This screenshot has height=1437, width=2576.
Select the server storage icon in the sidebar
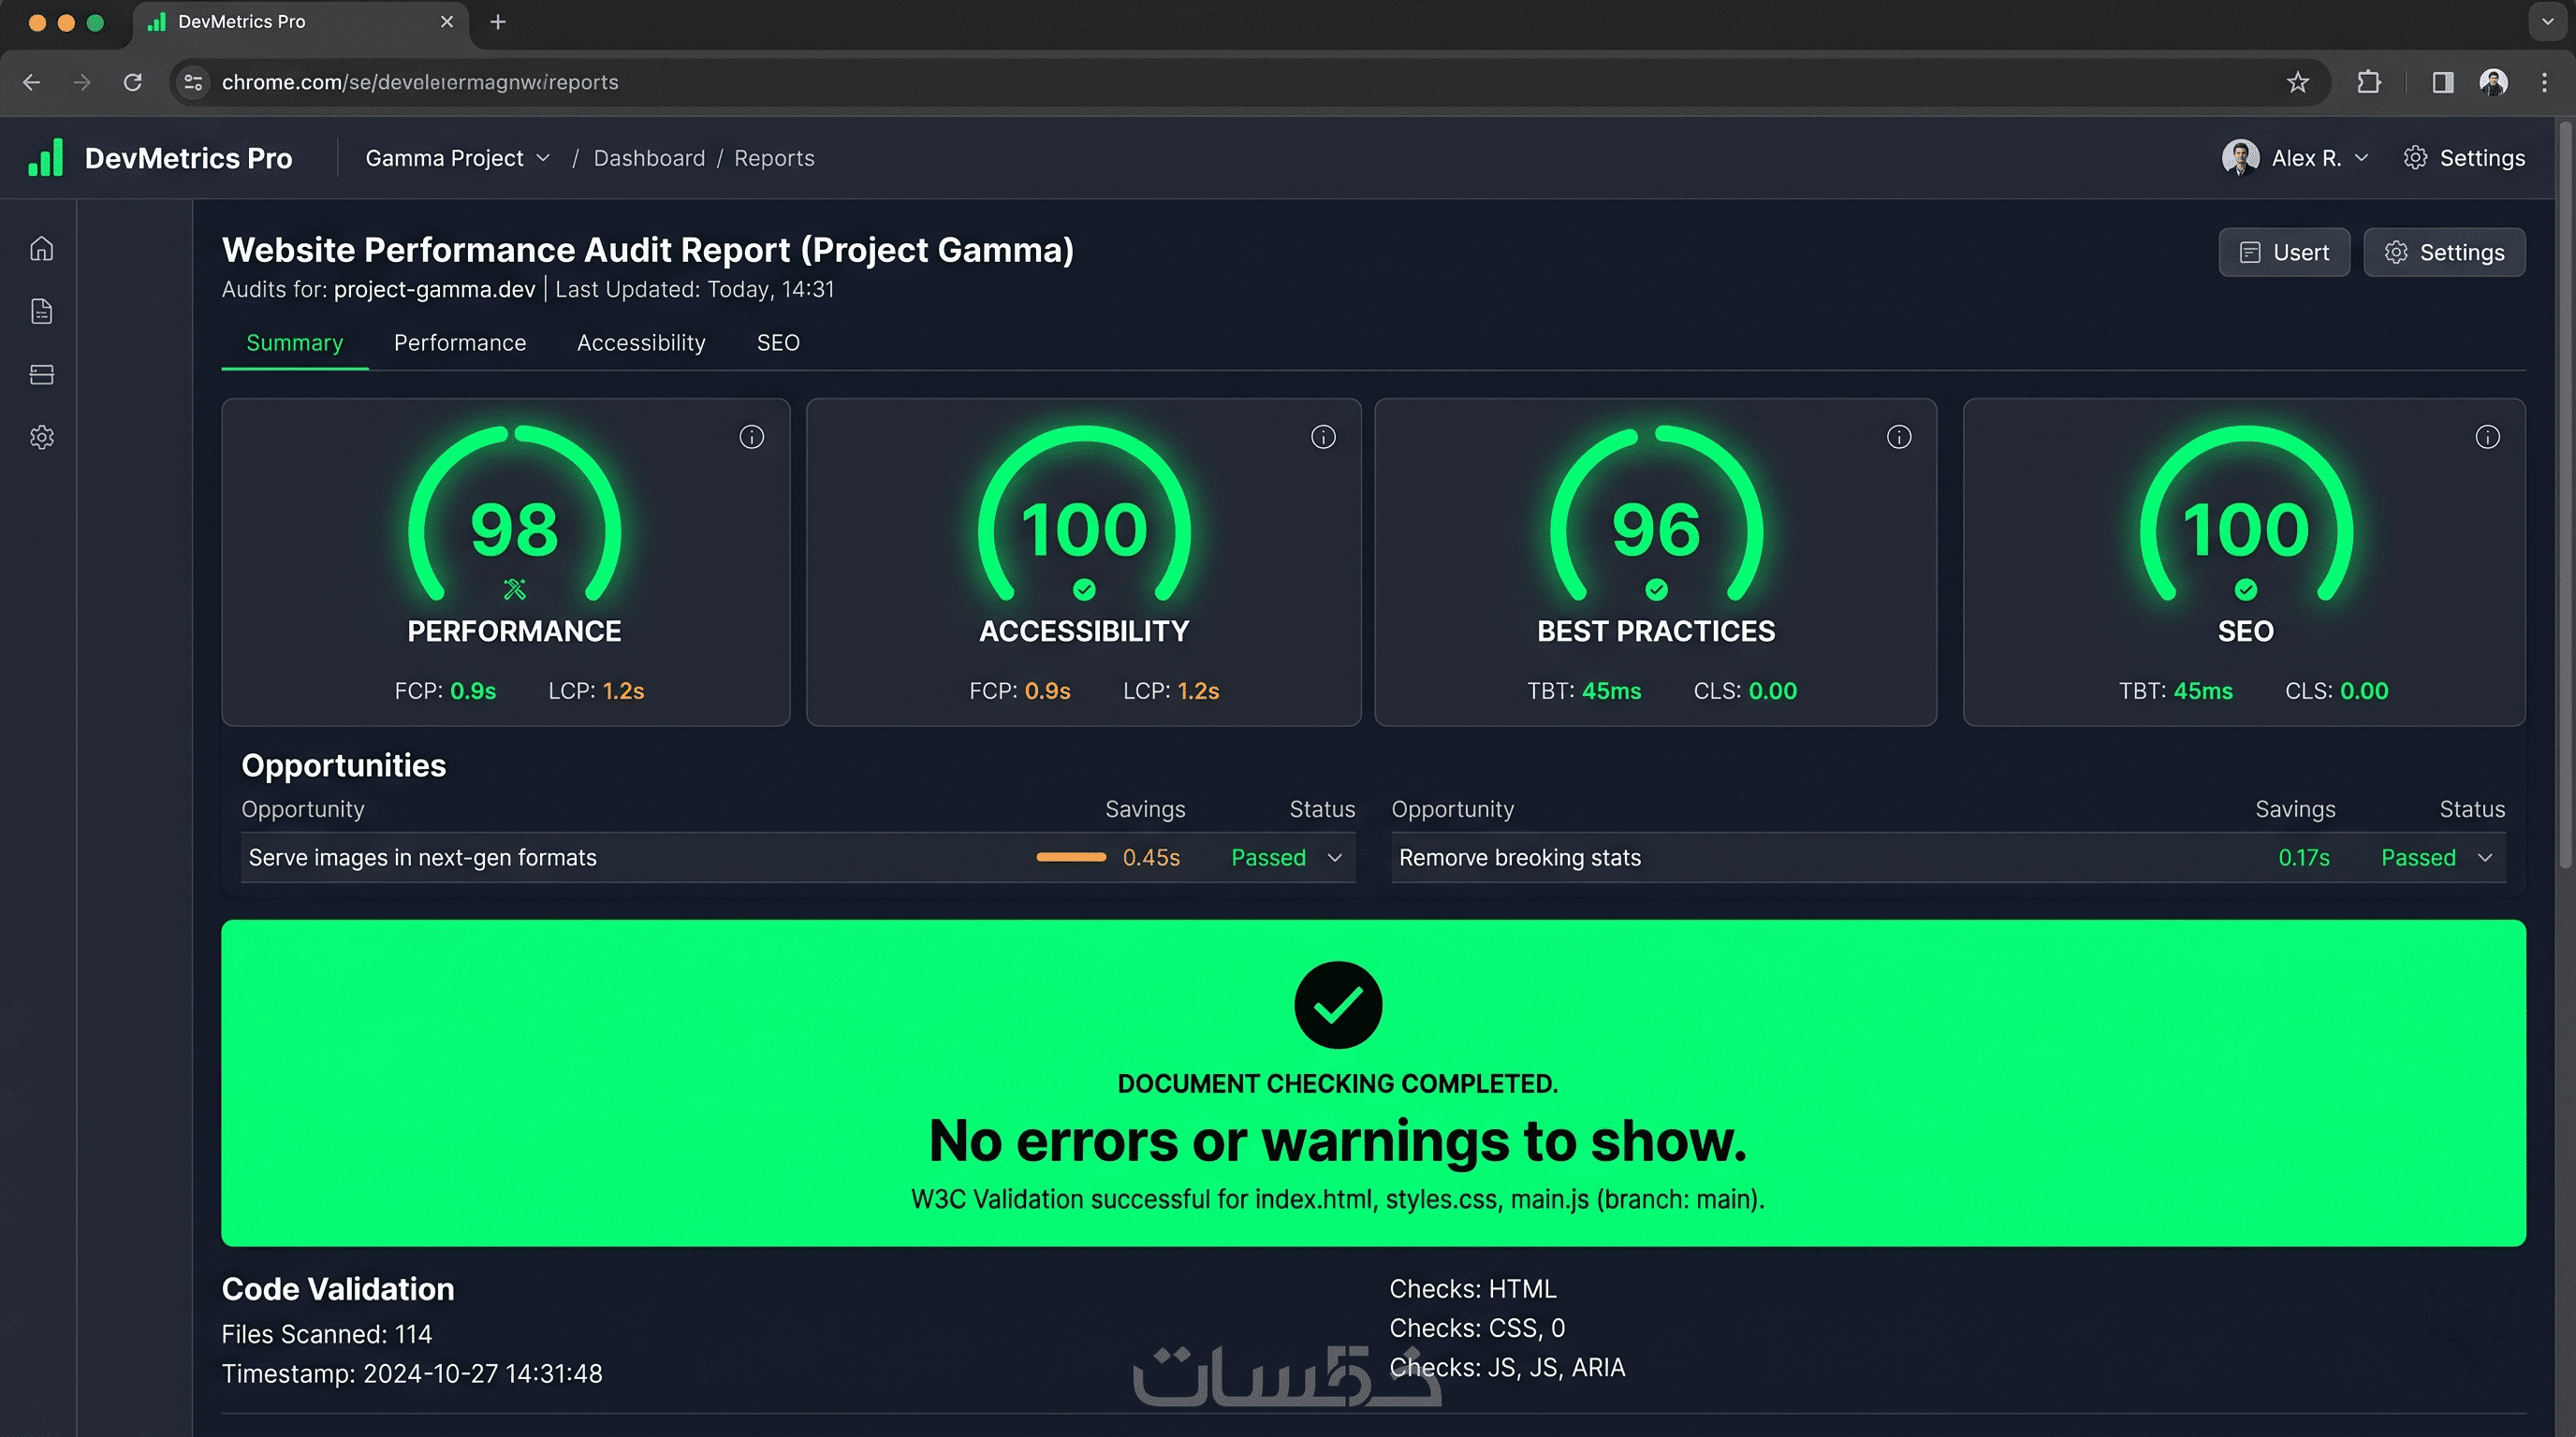pyautogui.click(x=41, y=373)
